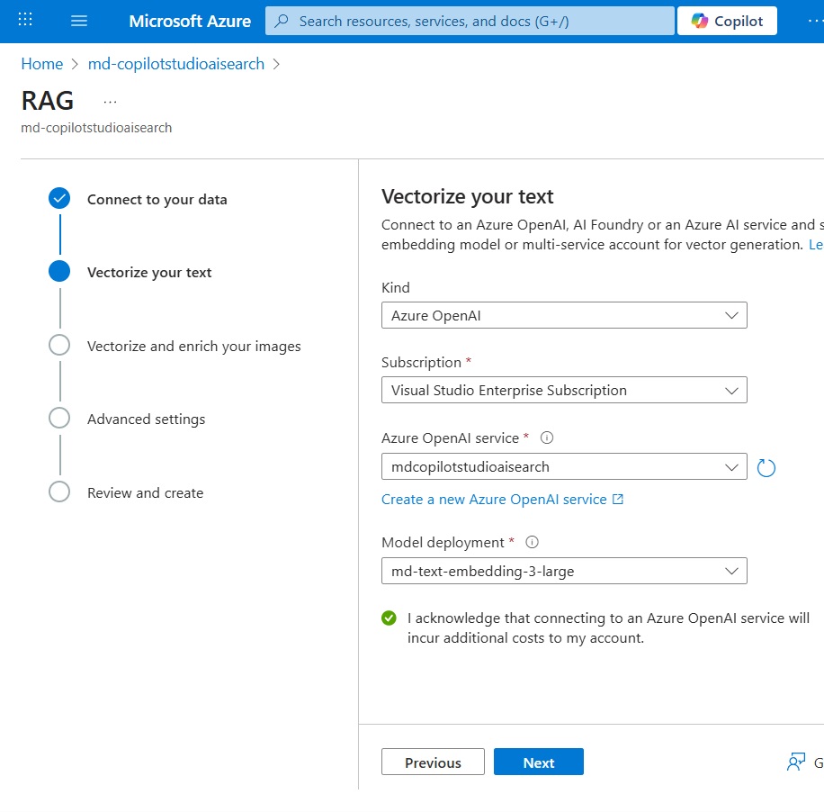Click Create a new Azure OpenAI service
Image resolution: width=824 pixels, height=812 pixels.
click(x=502, y=499)
